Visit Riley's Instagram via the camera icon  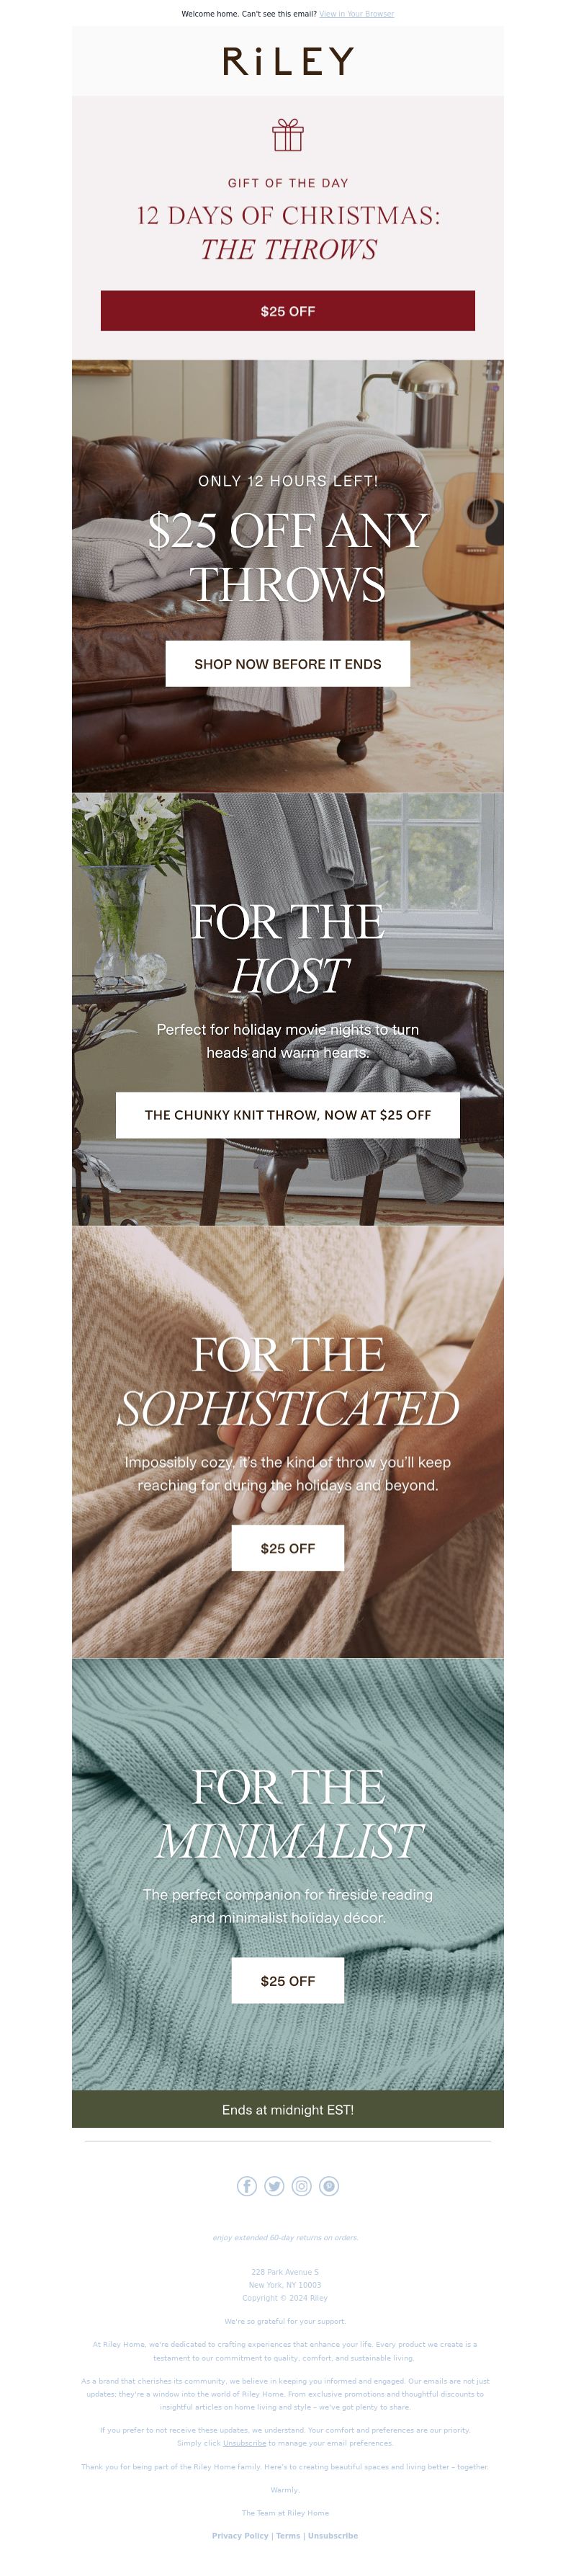tap(301, 2186)
